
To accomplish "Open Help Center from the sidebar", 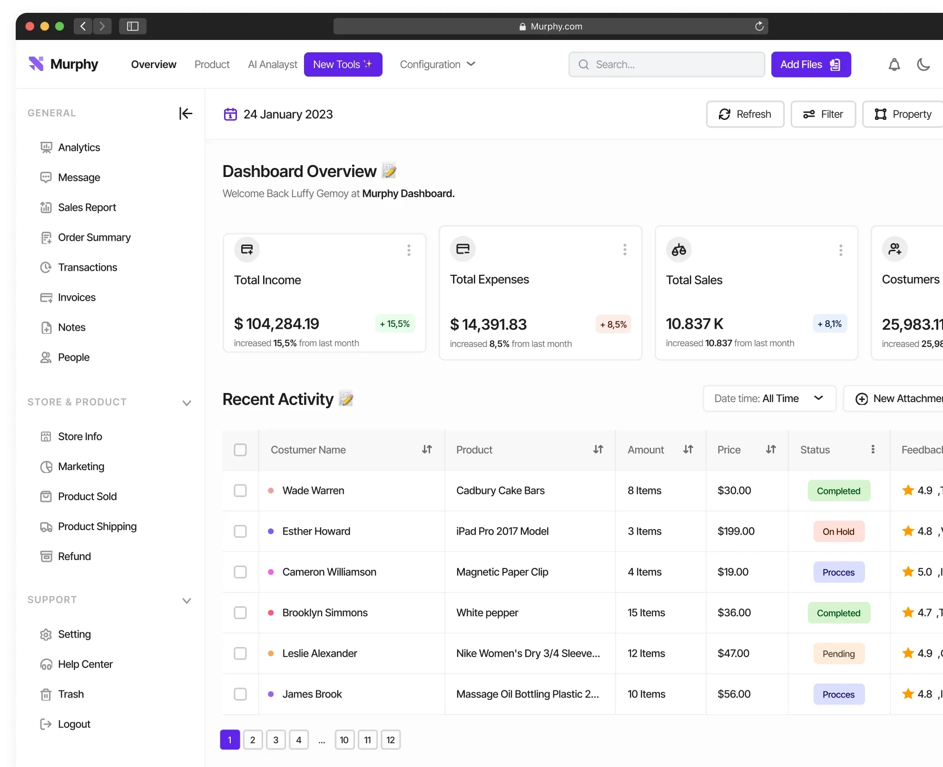I will click(x=85, y=664).
